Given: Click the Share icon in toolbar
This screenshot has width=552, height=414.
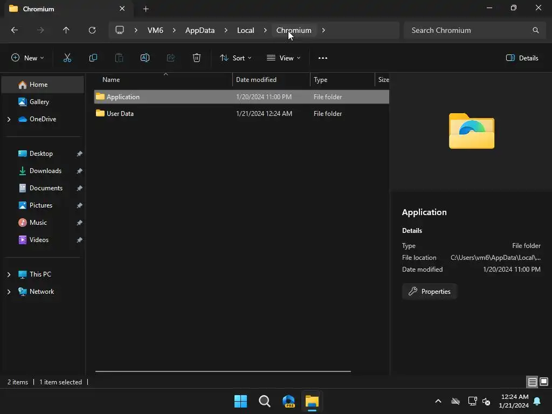Looking at the screenshot, I should 171,58.
